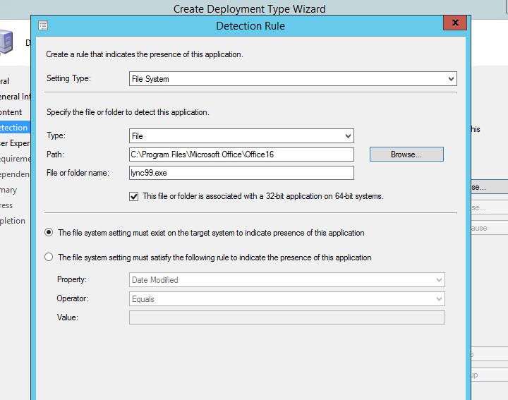508x400 pixels.
Task: Select the 'must satisfy the following rule' option
Action: coord(49,257)
